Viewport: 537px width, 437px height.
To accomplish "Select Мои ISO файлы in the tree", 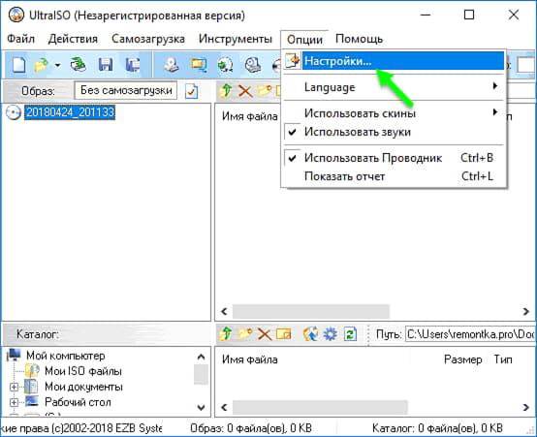I will pyautogui.click(x=83, y=371).
